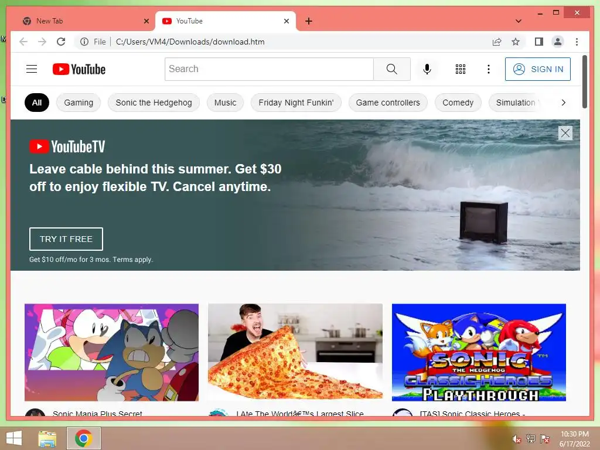Share this page icon
This screenshot has height=450, width=600.
(x=497, y=42)
